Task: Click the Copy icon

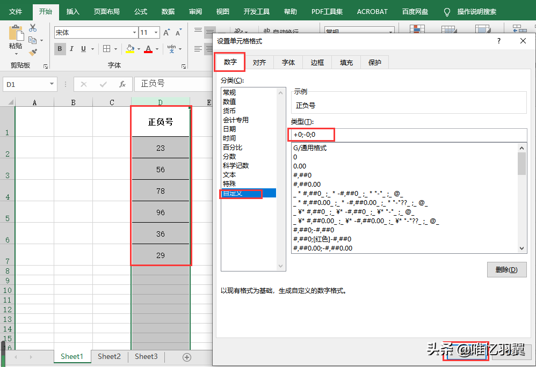Action: tap(32, 40)
